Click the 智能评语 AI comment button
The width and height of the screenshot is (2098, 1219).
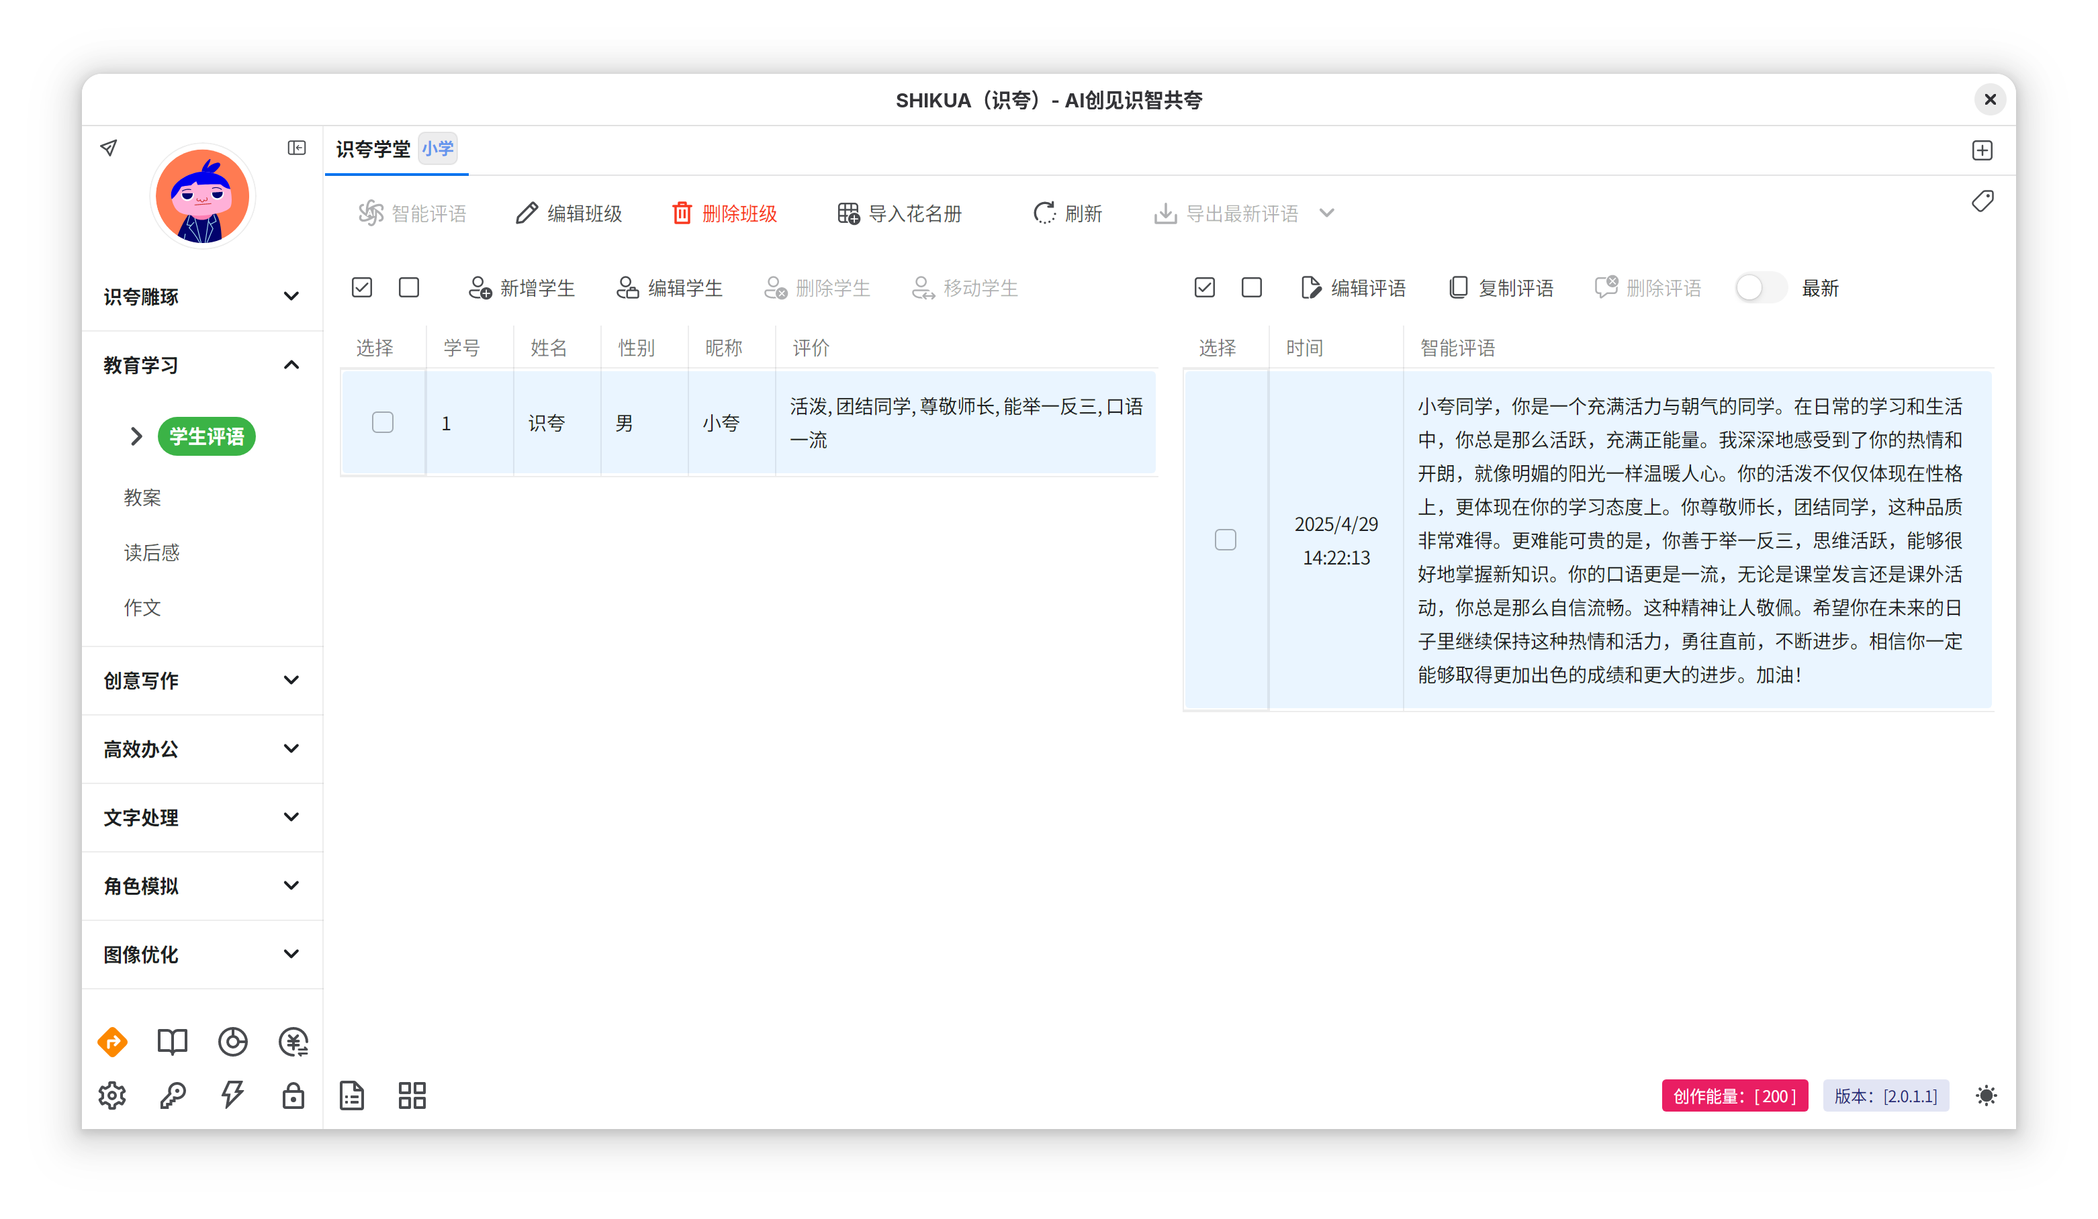point(412,214)
